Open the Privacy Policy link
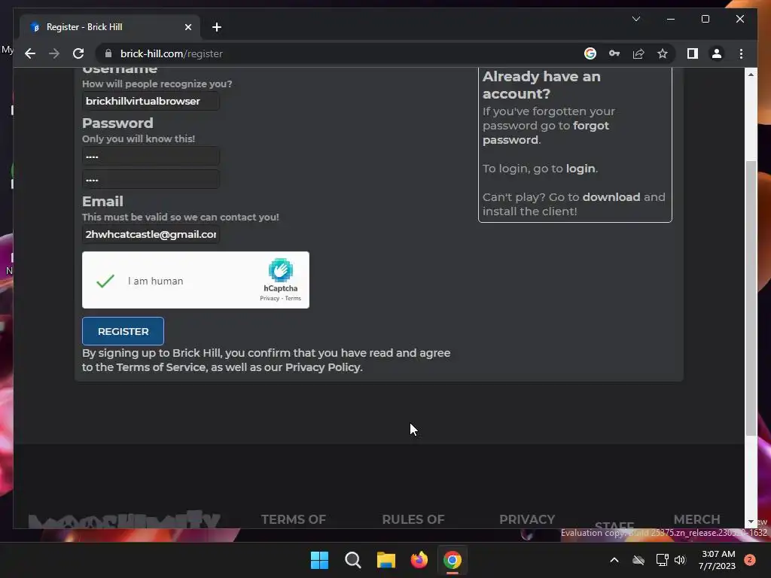The image size is (771, 578). 323,367
